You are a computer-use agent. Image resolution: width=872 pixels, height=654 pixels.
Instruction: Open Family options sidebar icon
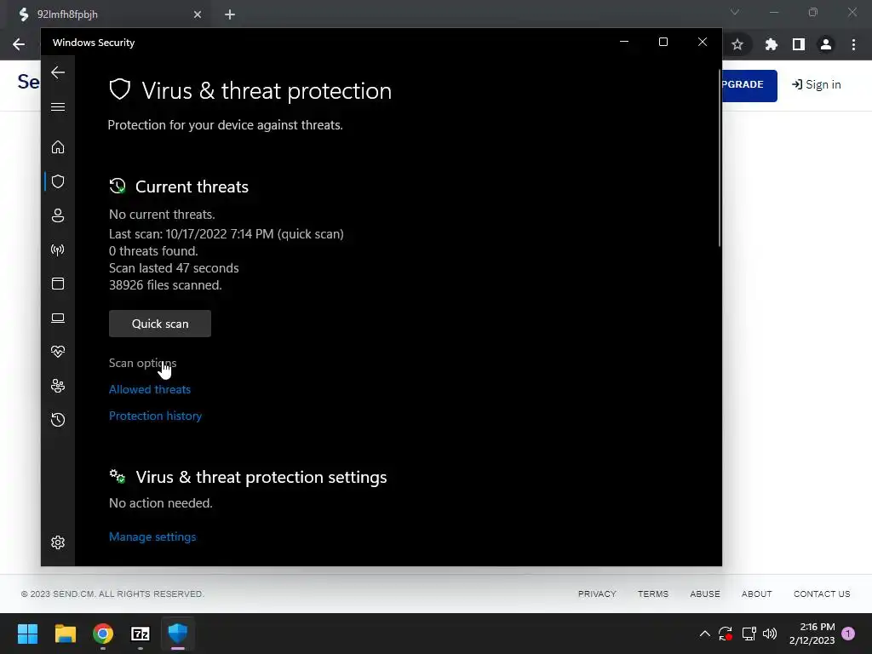[58, 386]
